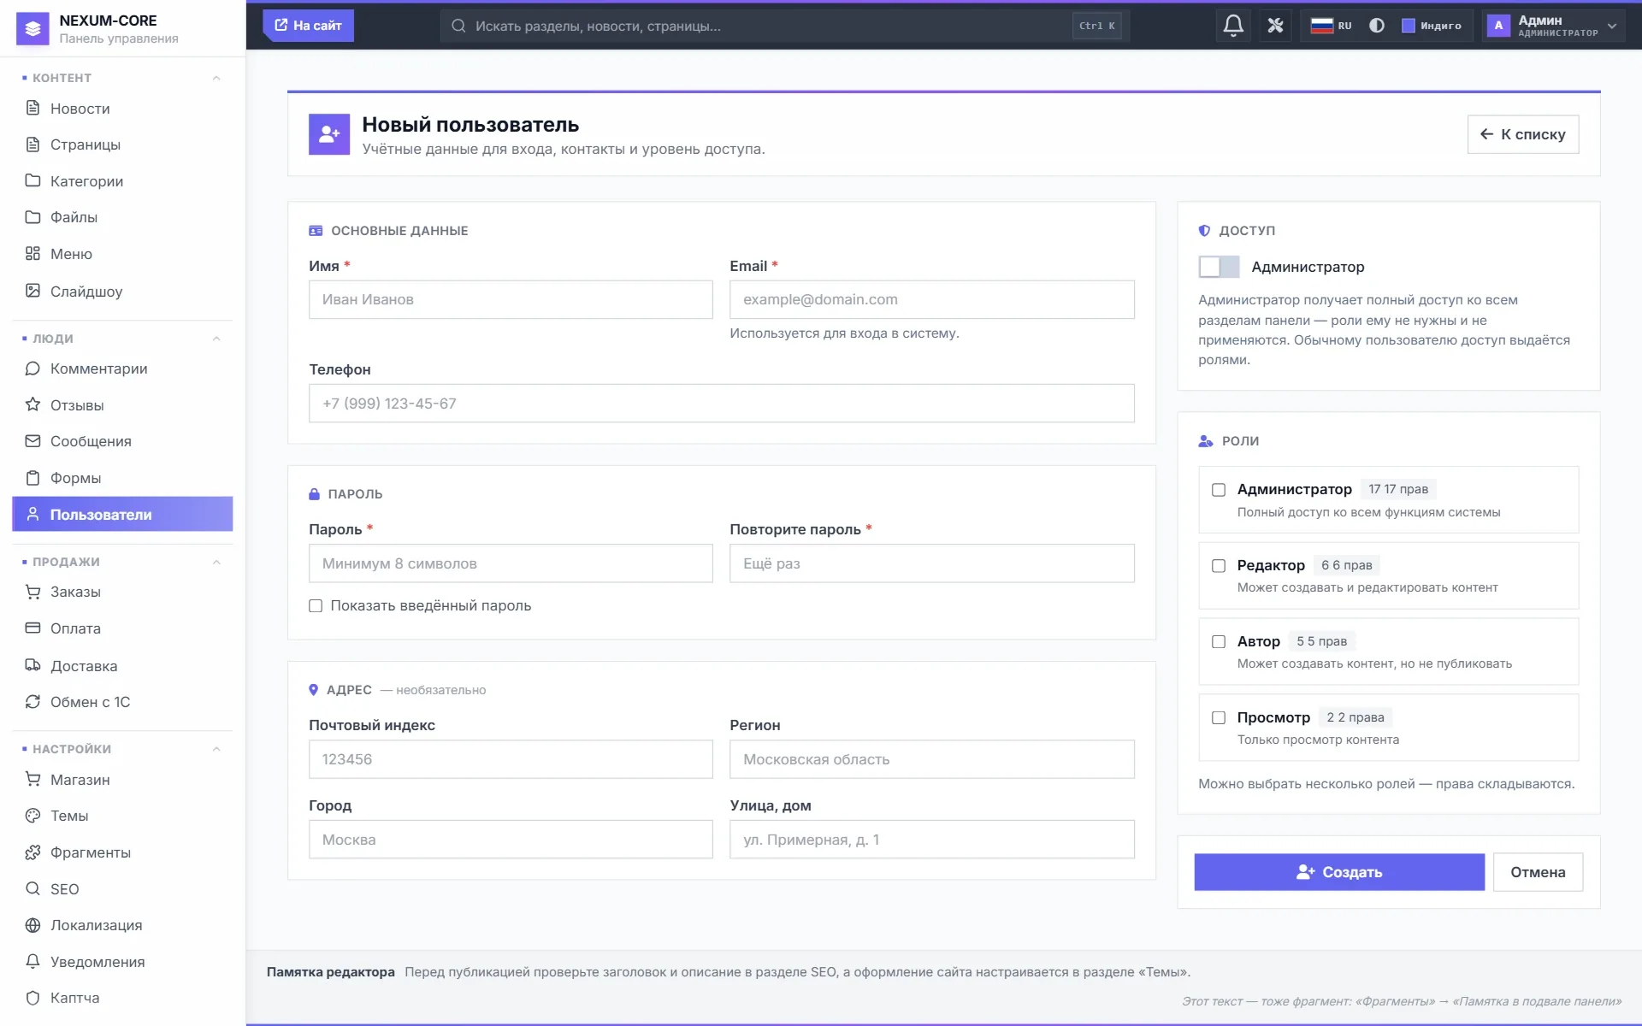Select Пользователи in sidebar menu
Image resolution: width=1642 pixels, height=1026 pixels.
point(122,514)
